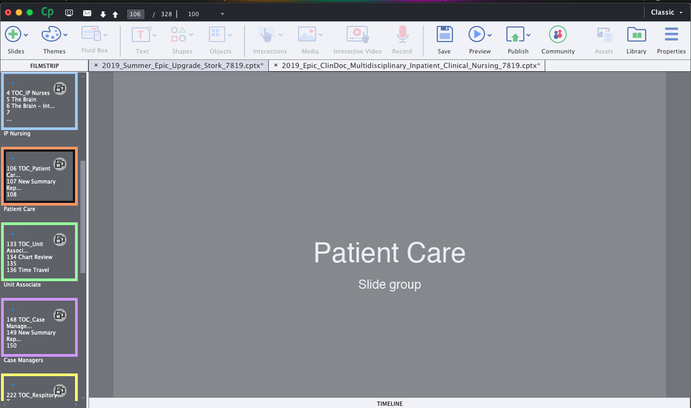Open the Community icon
This screenshot has width=691, height=408.
(558, 35)
